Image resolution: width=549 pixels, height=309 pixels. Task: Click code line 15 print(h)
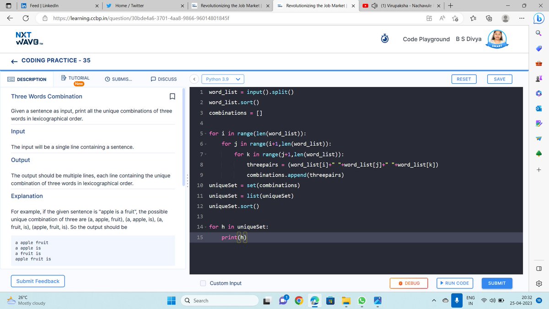tap(235, 238)
